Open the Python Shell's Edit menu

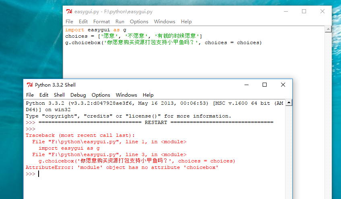[44, 95]
